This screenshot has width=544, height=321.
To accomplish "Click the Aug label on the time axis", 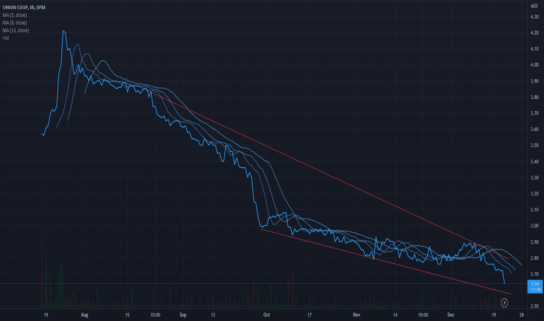I will pyautogui.click(x=84, y=315).
